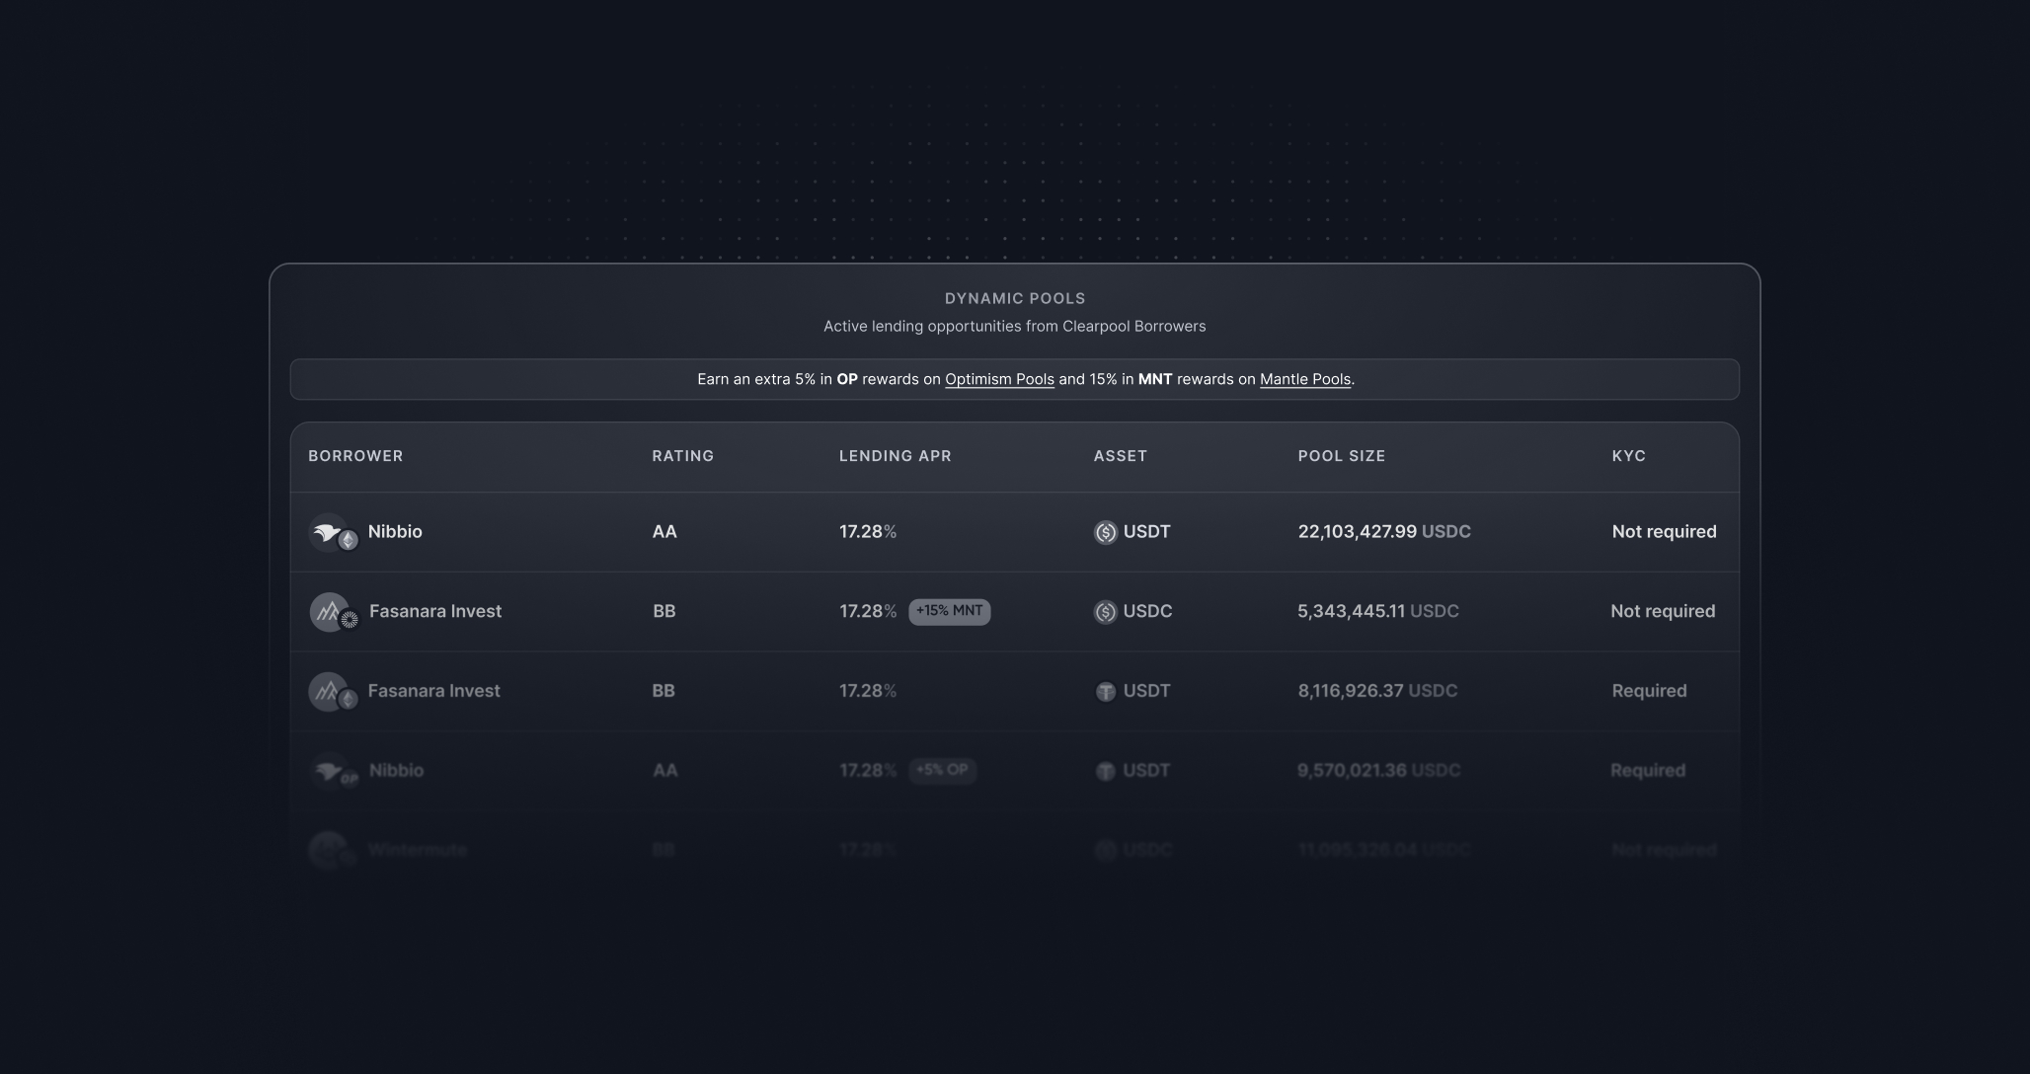
Task: Click the +15% MNT reward badge
Action: click(x=949, y=611)
